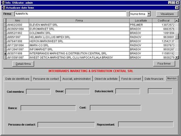Viewport: 181px width, 136px height.
Task: Click the grid scrollbar down arrow
Action: [x=177, y=57]
